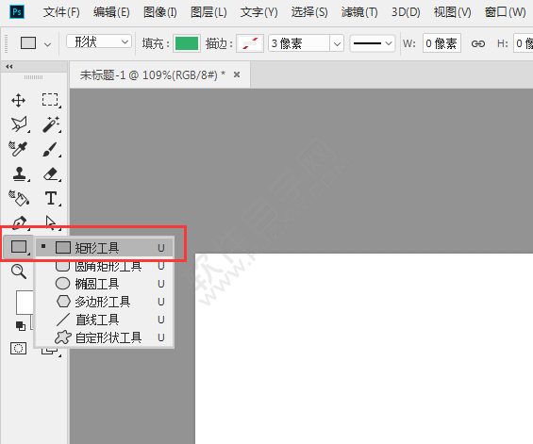Reset default foreground and background colors
533x444 pixels.
pos(21,326)
